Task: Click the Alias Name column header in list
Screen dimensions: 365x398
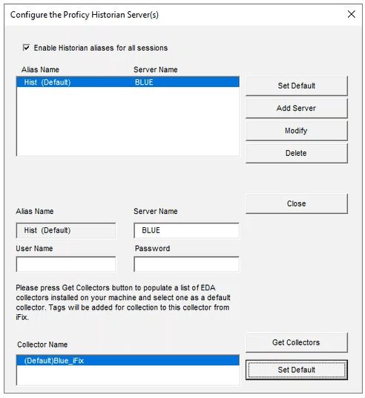Action: pyautogui.click(x=40, y=70)
